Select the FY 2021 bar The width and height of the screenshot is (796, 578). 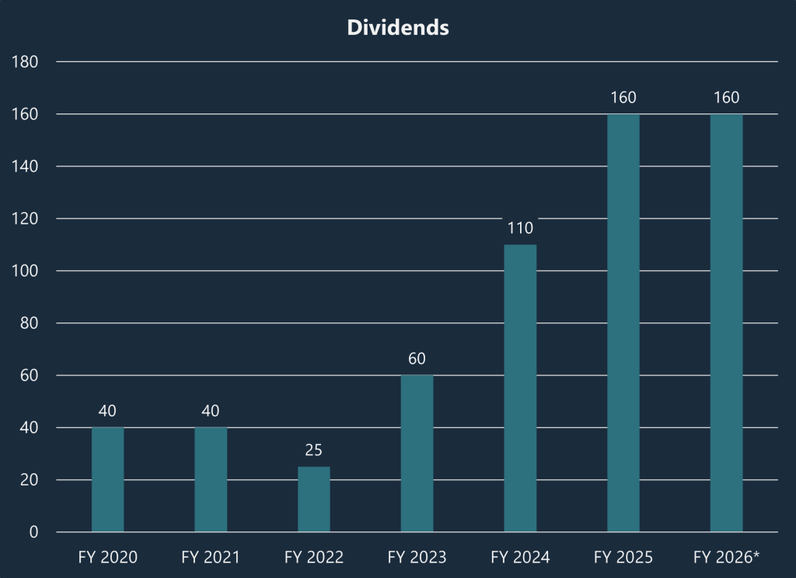tap(211, 478)
